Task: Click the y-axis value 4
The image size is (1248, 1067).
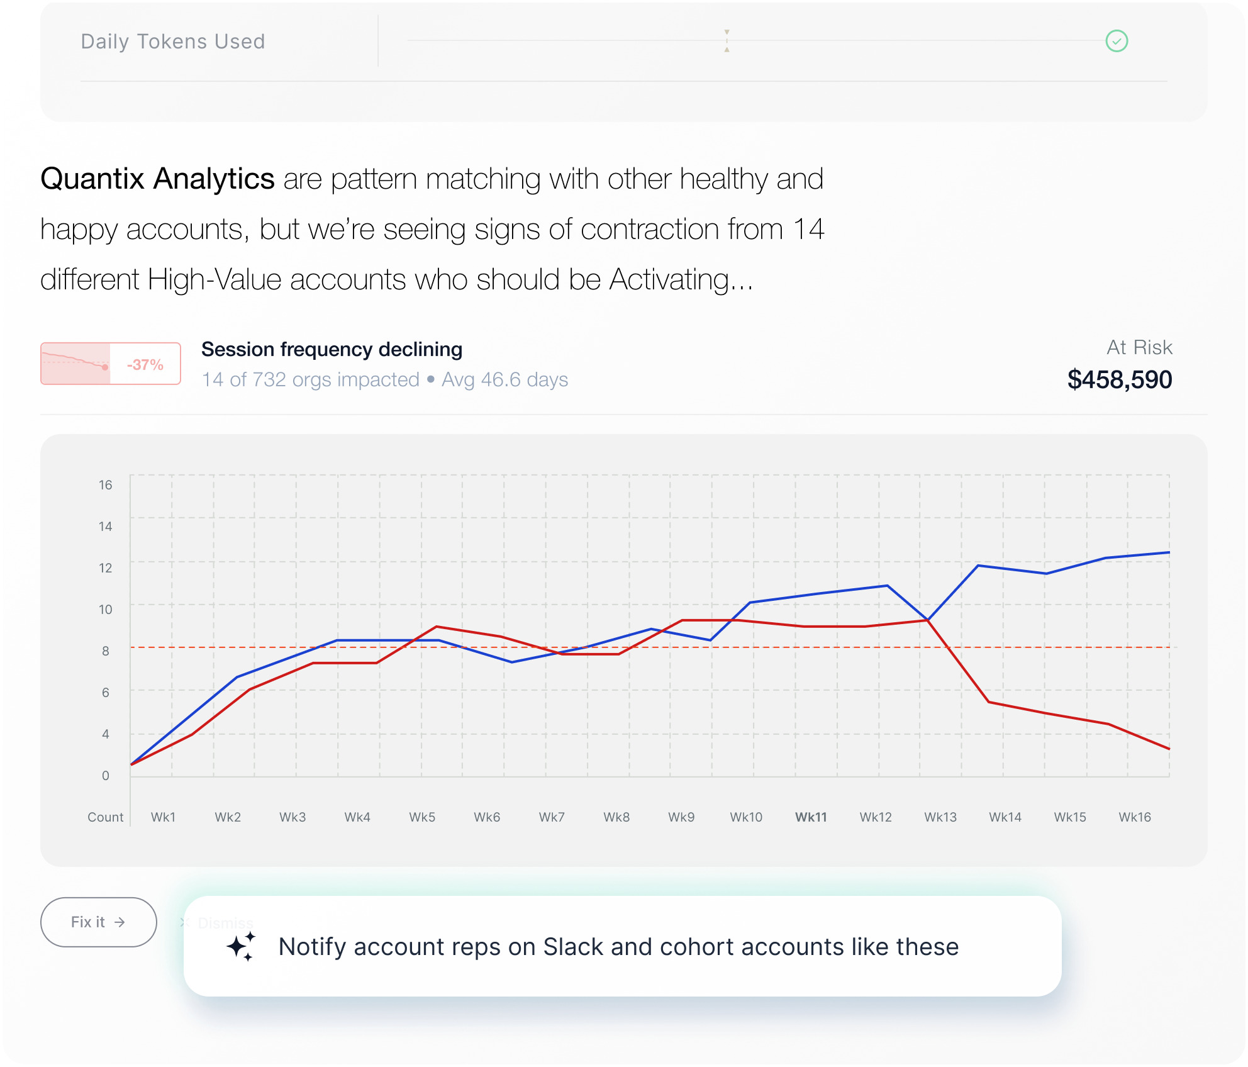Action: click(106, 734)
